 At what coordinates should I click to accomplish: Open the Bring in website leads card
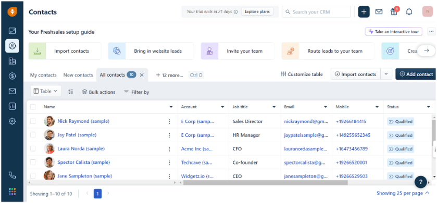coord(151,51)
